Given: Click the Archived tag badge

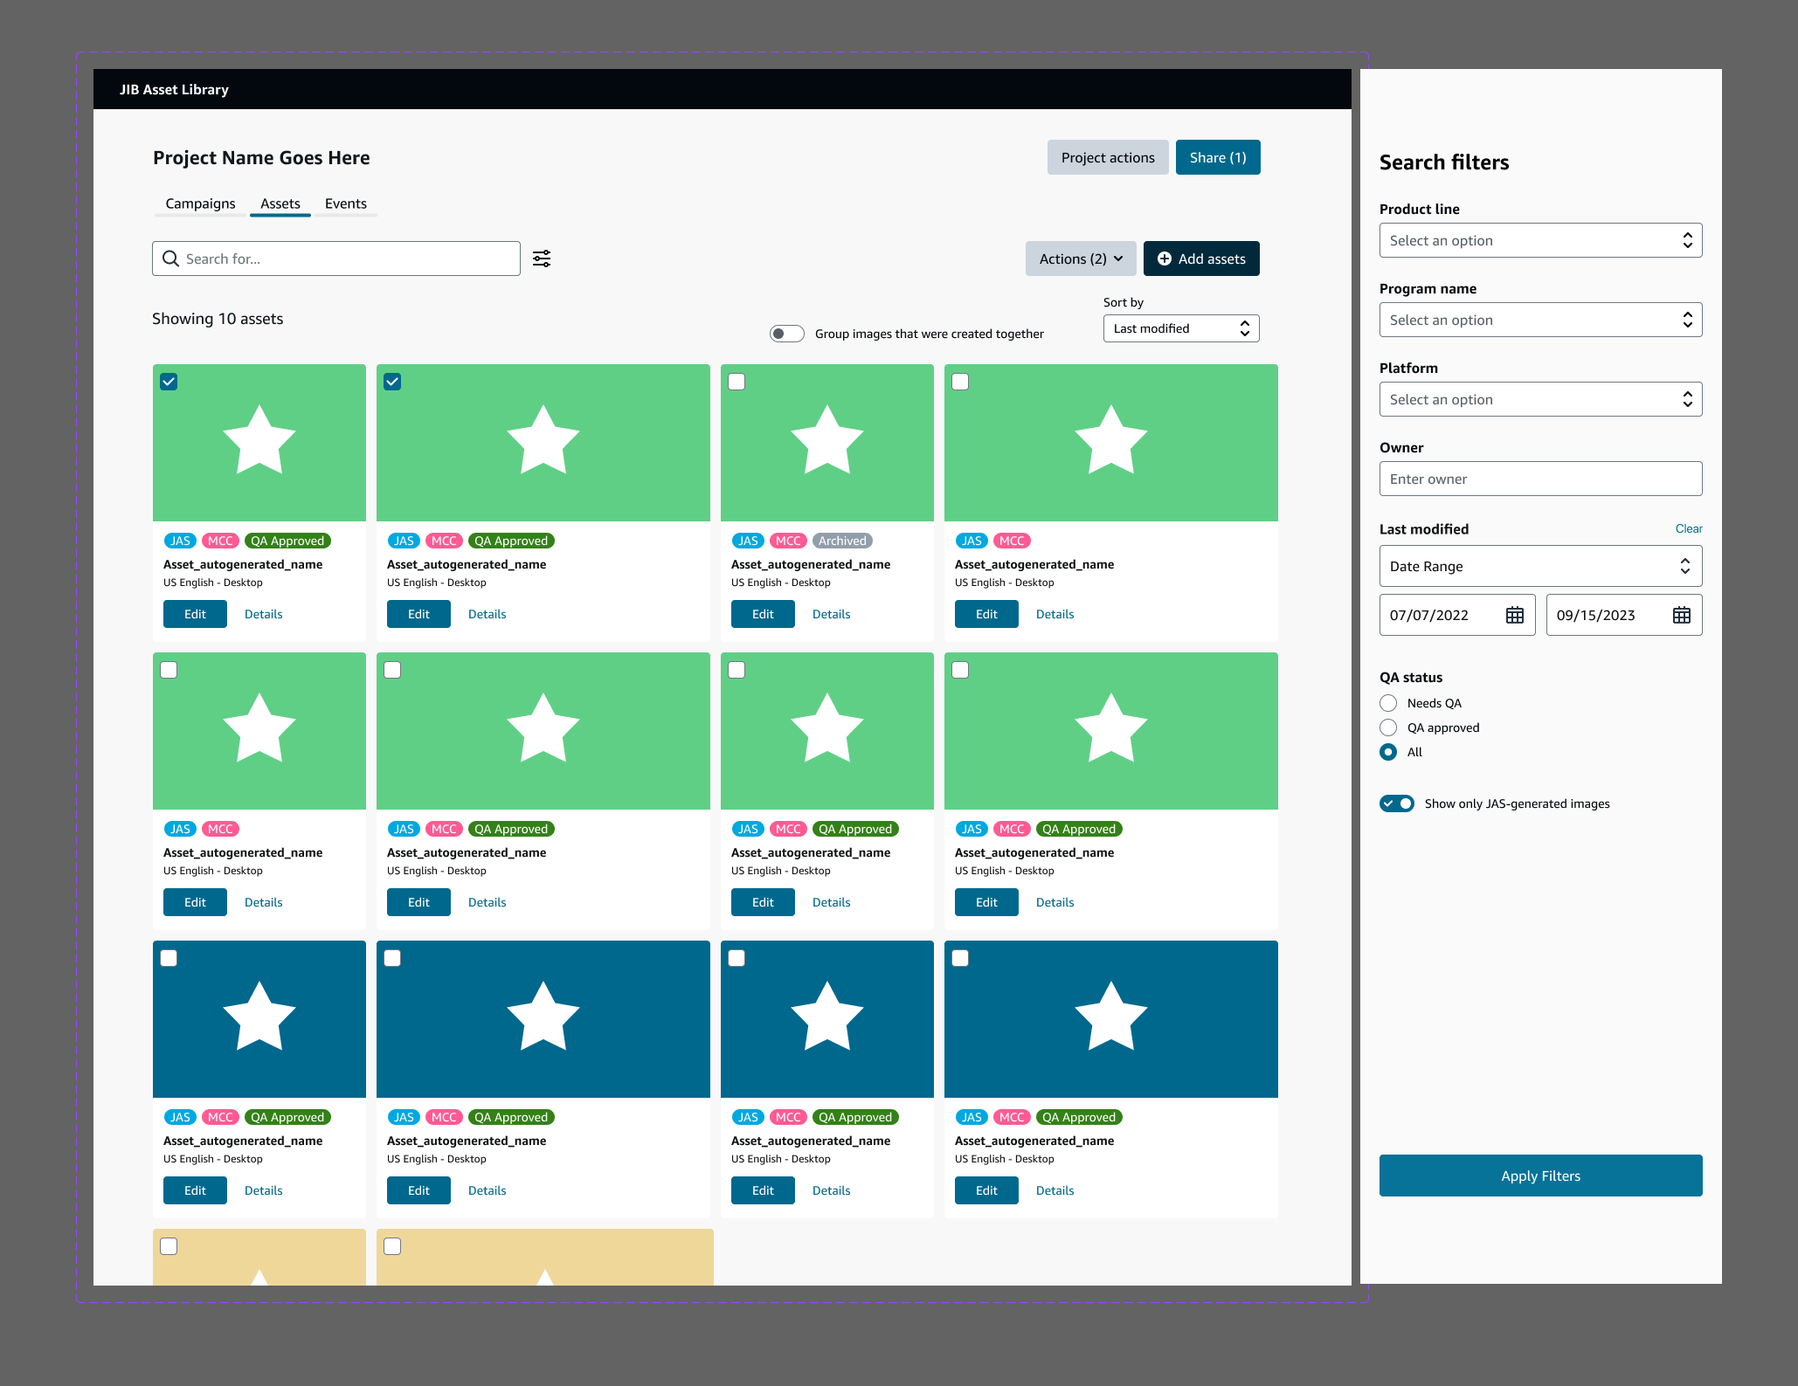Looking at the screenshot, I should (x=842, y=541).
